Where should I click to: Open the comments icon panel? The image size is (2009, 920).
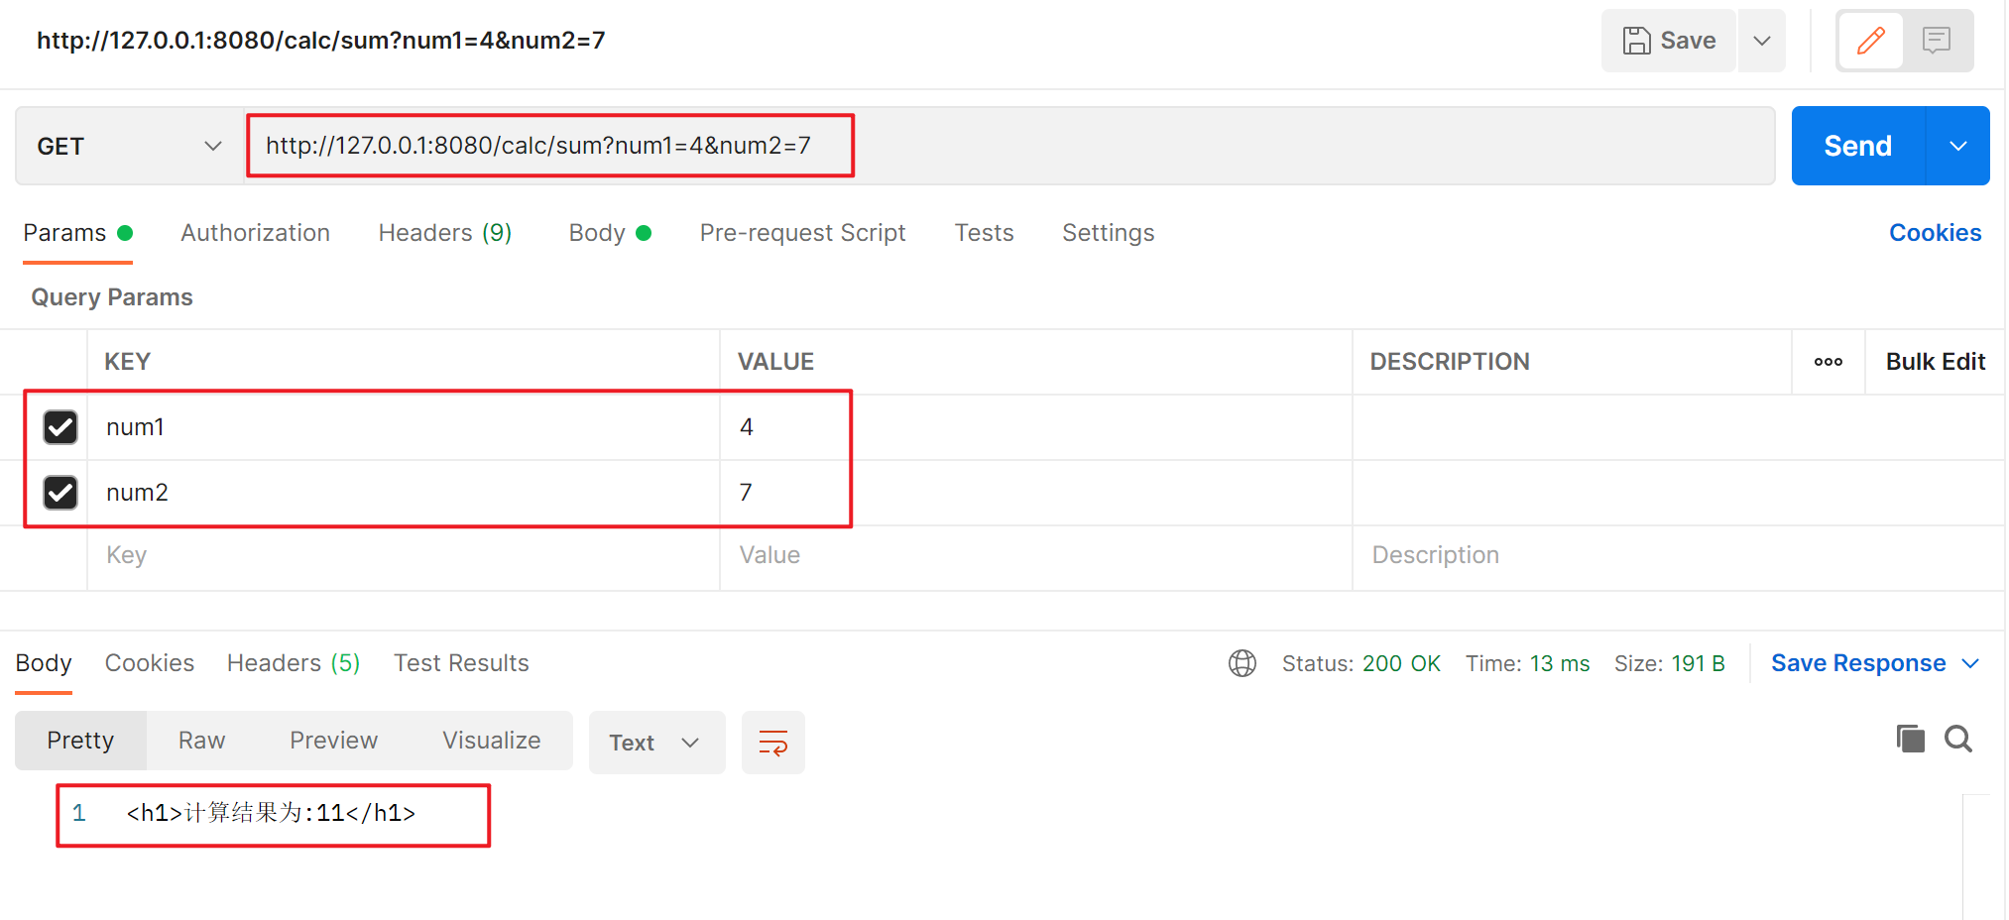click(1936, 41)
